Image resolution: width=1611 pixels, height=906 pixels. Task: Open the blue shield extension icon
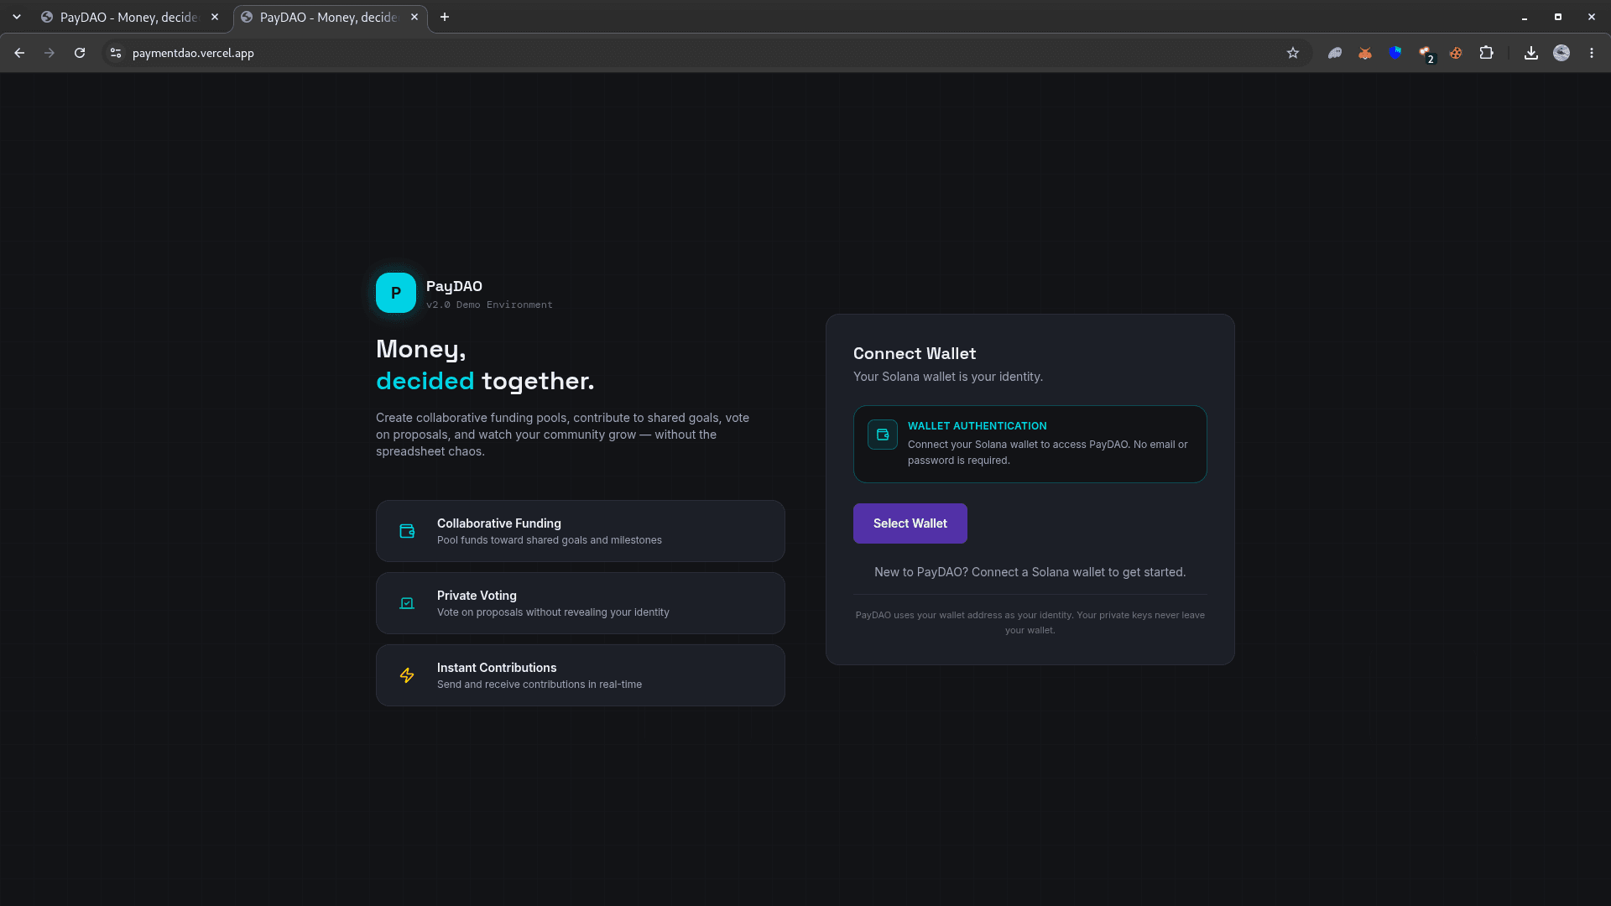1395,53
